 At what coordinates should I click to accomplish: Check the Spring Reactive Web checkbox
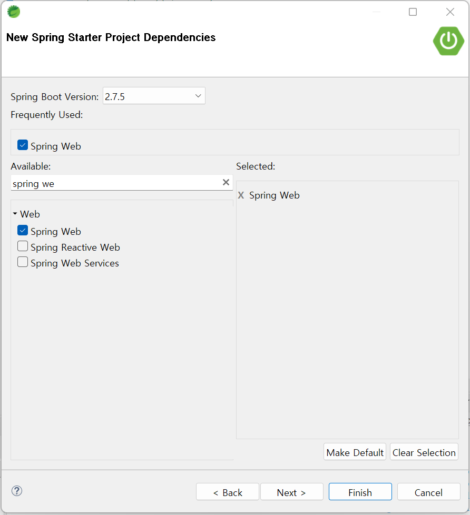pyautogui.click(x=23, y=246)
